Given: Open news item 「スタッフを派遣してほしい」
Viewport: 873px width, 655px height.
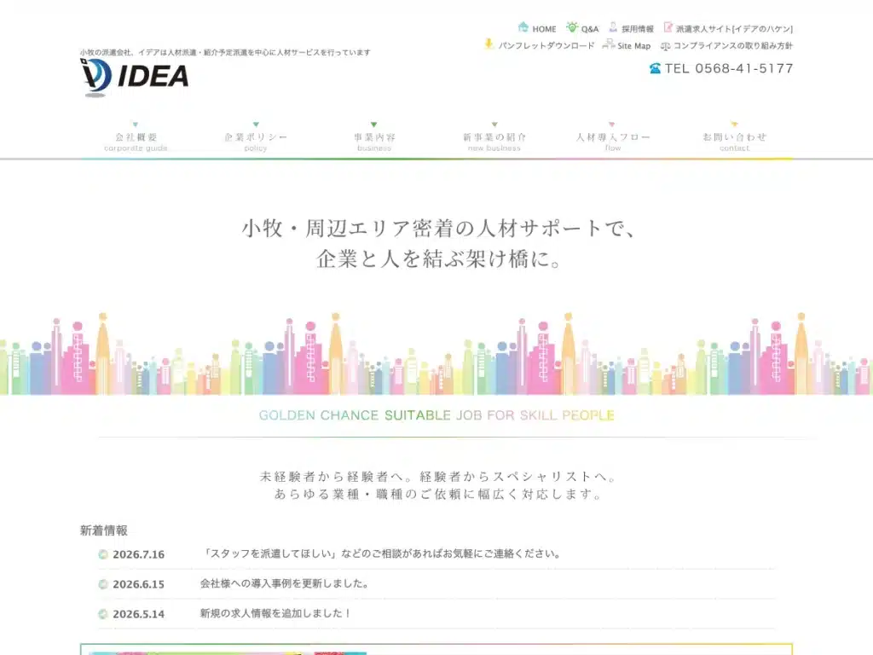Looking at the screenshot, I should tap(381, 554).
